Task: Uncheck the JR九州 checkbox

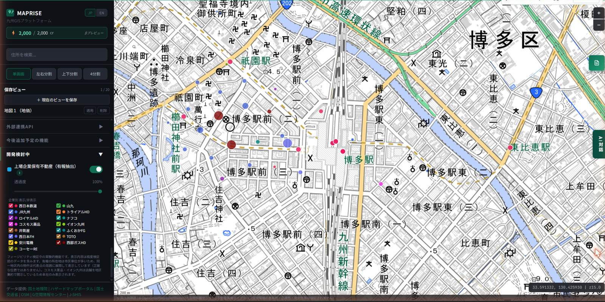Action: click(11, 212)
